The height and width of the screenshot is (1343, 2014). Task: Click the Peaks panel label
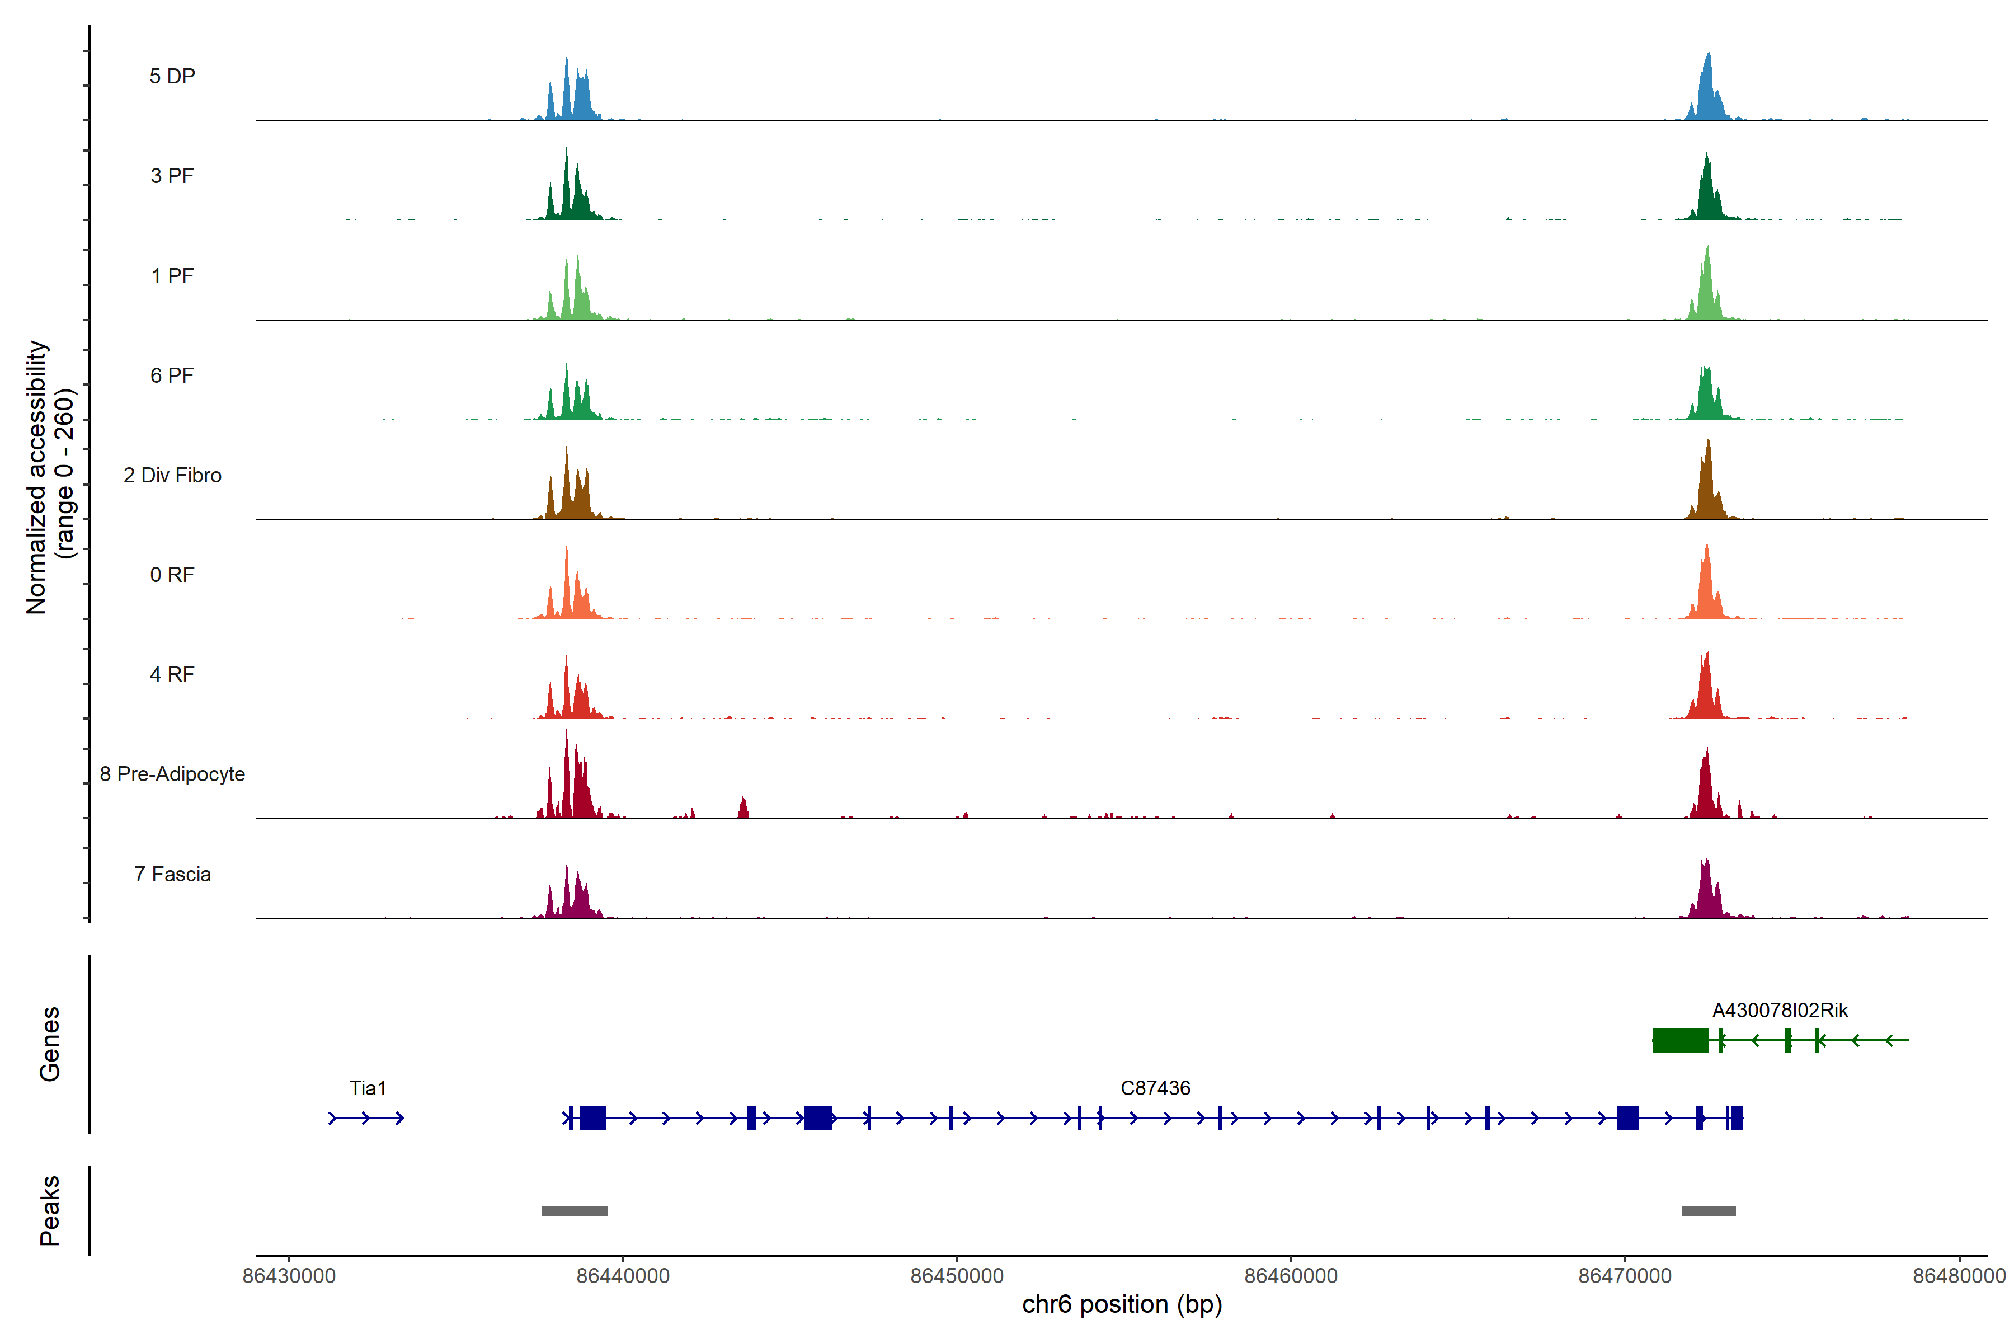pyautogui.click(x=50, y=1210)
